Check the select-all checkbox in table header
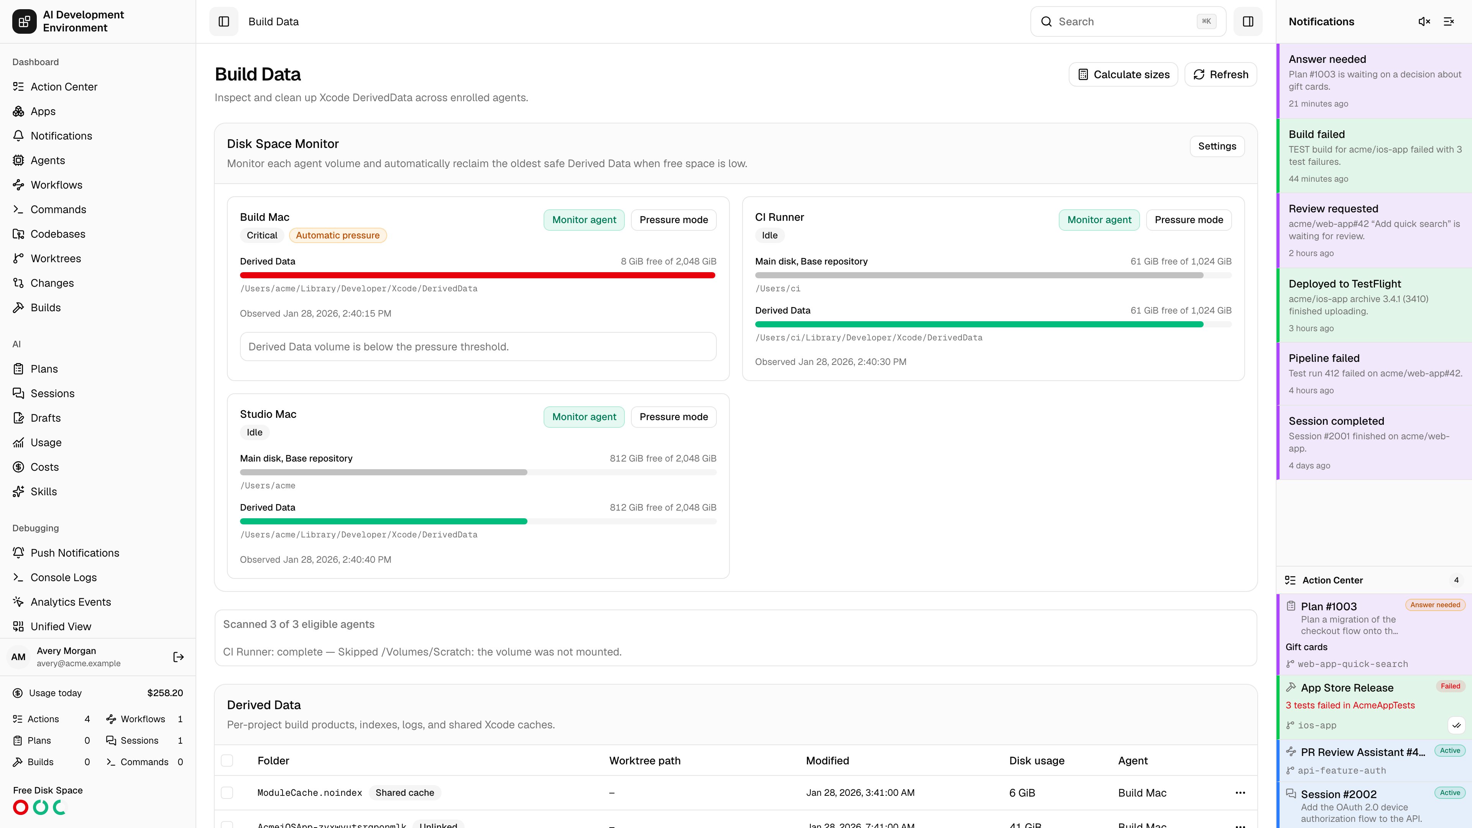The image size is (1472, 828). [x=227, y=761]
